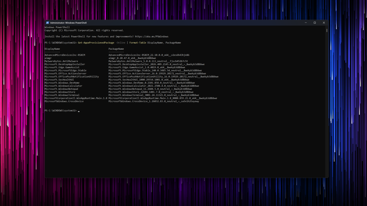367x206 pixels.
Task: Click the Microsoft.WindowsNotepad_11.2604.5.0 package name
Action: pyautogui.click(x=150, y=89)
